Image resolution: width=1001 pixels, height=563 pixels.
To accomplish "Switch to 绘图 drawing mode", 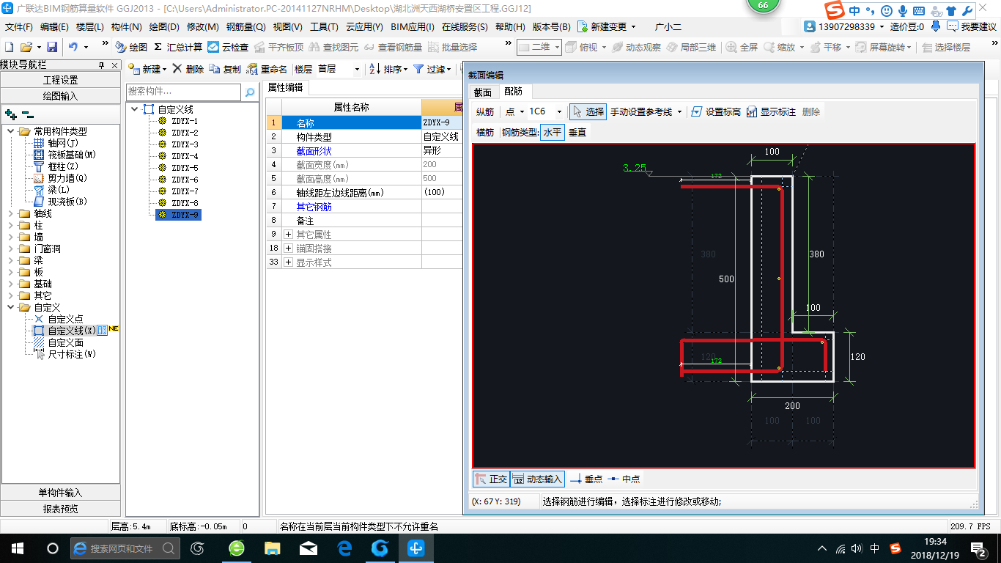I will pyautogui.click(x=131, y=47).
